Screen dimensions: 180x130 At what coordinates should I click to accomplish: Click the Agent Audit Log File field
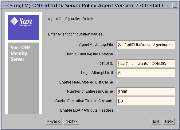146,45
